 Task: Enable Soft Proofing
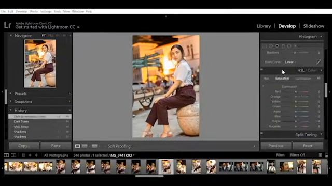tap(119, 146)
